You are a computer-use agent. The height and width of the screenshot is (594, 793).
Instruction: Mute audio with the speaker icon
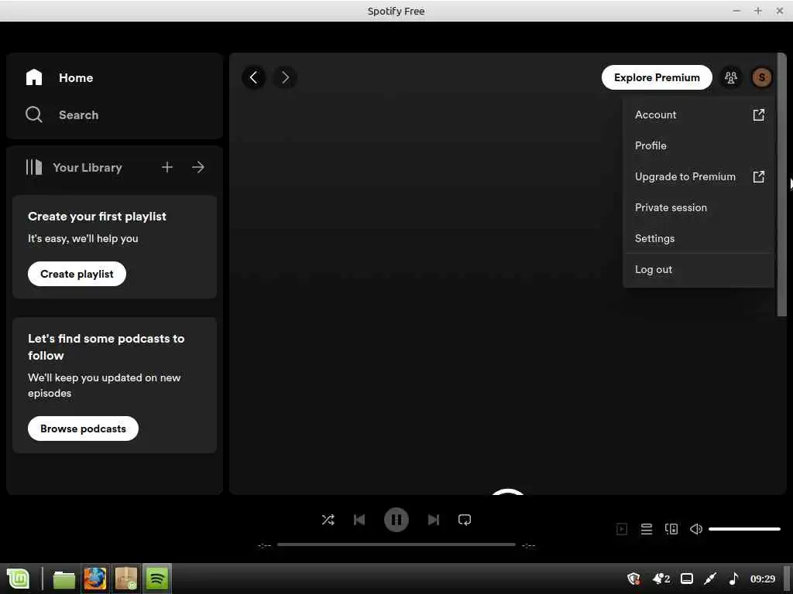(696, 529)
